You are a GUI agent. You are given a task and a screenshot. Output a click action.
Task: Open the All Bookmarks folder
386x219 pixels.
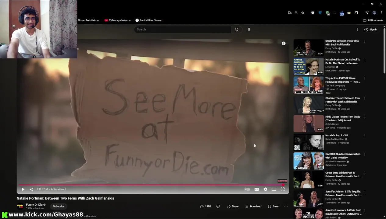(373, 20)
